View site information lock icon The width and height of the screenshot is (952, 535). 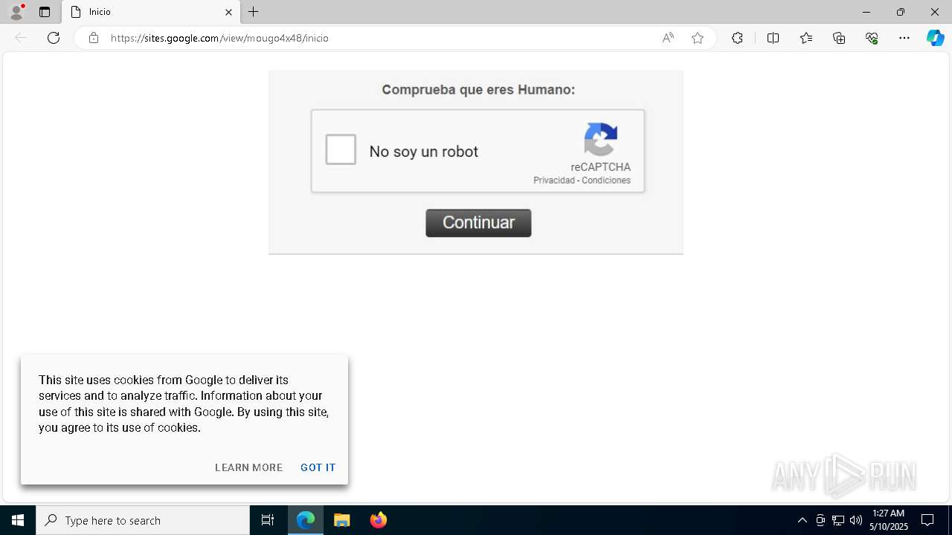click(94, 38)
